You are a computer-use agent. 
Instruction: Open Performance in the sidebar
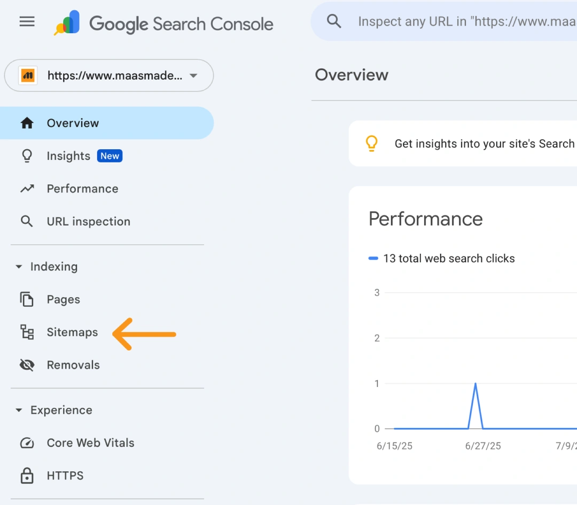pos(82,189)
